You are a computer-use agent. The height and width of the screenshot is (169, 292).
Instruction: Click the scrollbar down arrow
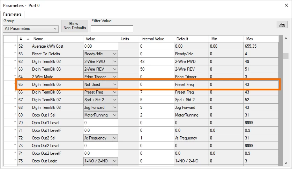(x=286, y=163)
